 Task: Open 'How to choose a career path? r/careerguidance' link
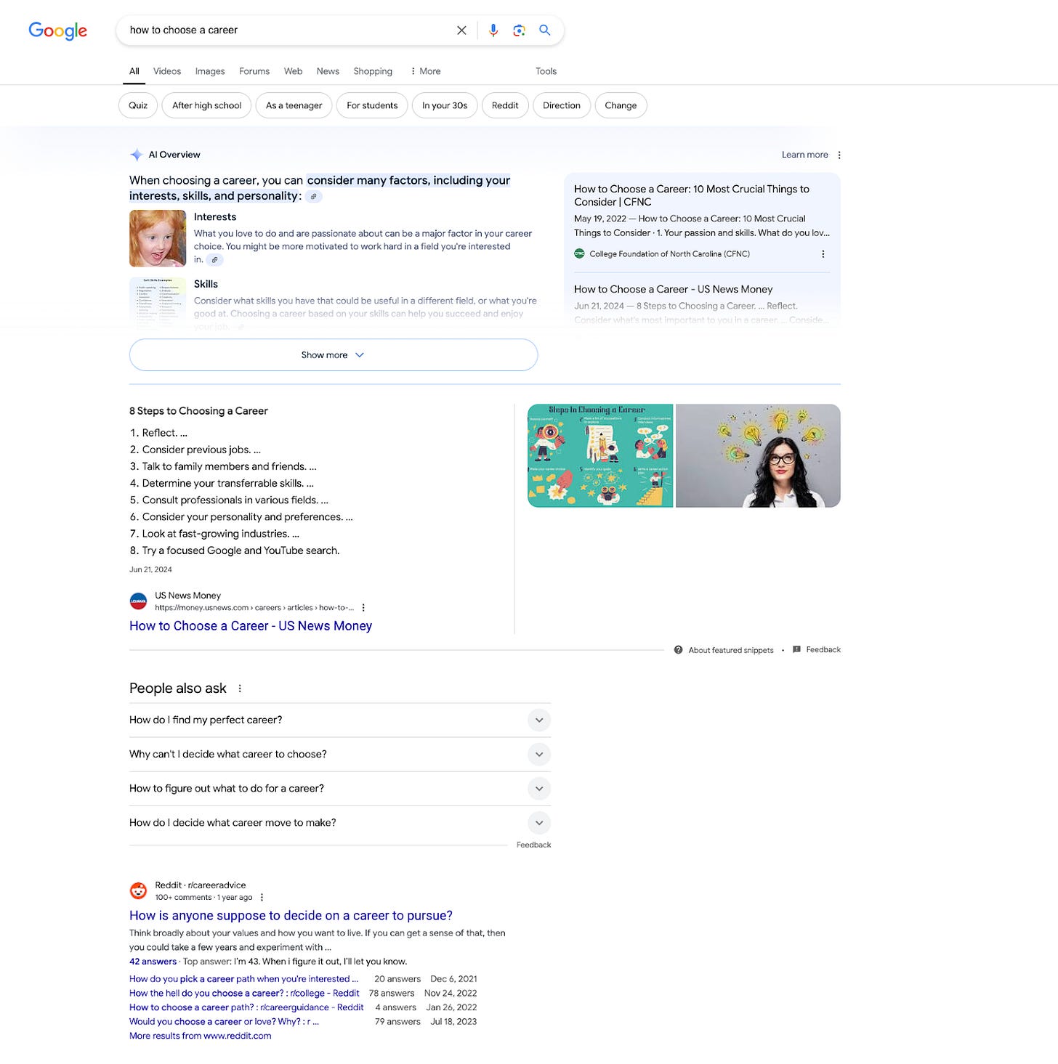(246, 1007)
